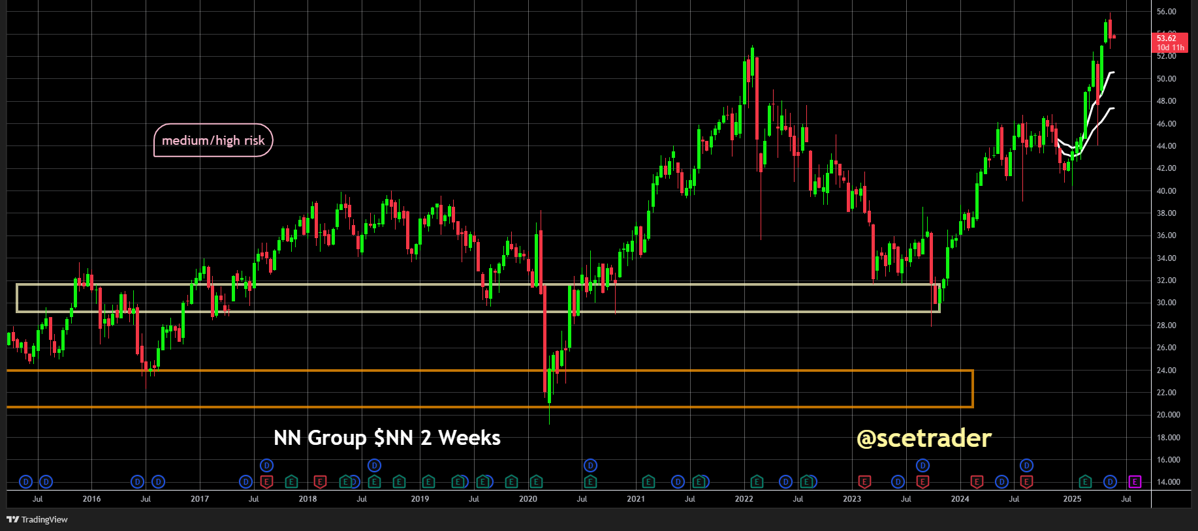1198x531 pixels.
Task: Click the upper dividend marker stacked in mid-2017
Action: [266, 466]
